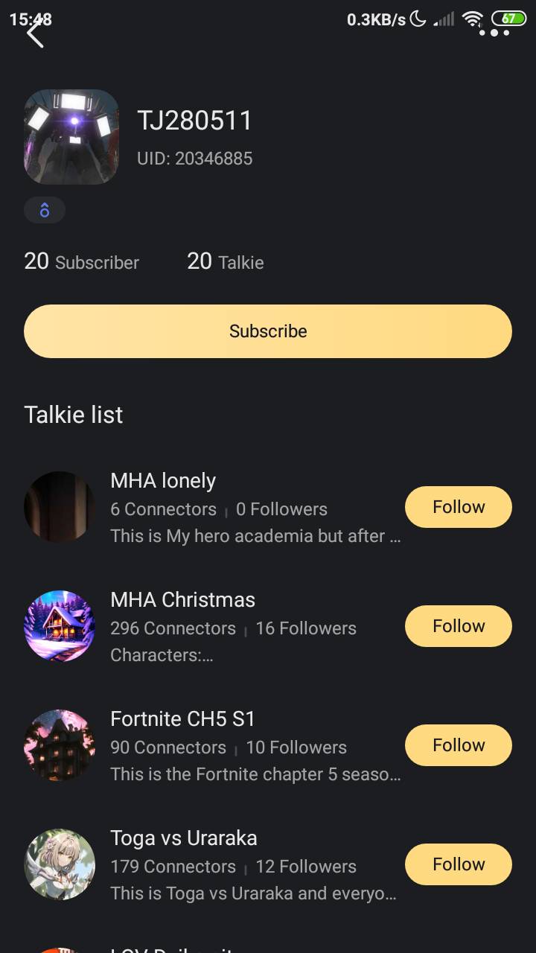Open the three-dot more options menu
Screen dimensions: 536x953
tap(494, 33)
